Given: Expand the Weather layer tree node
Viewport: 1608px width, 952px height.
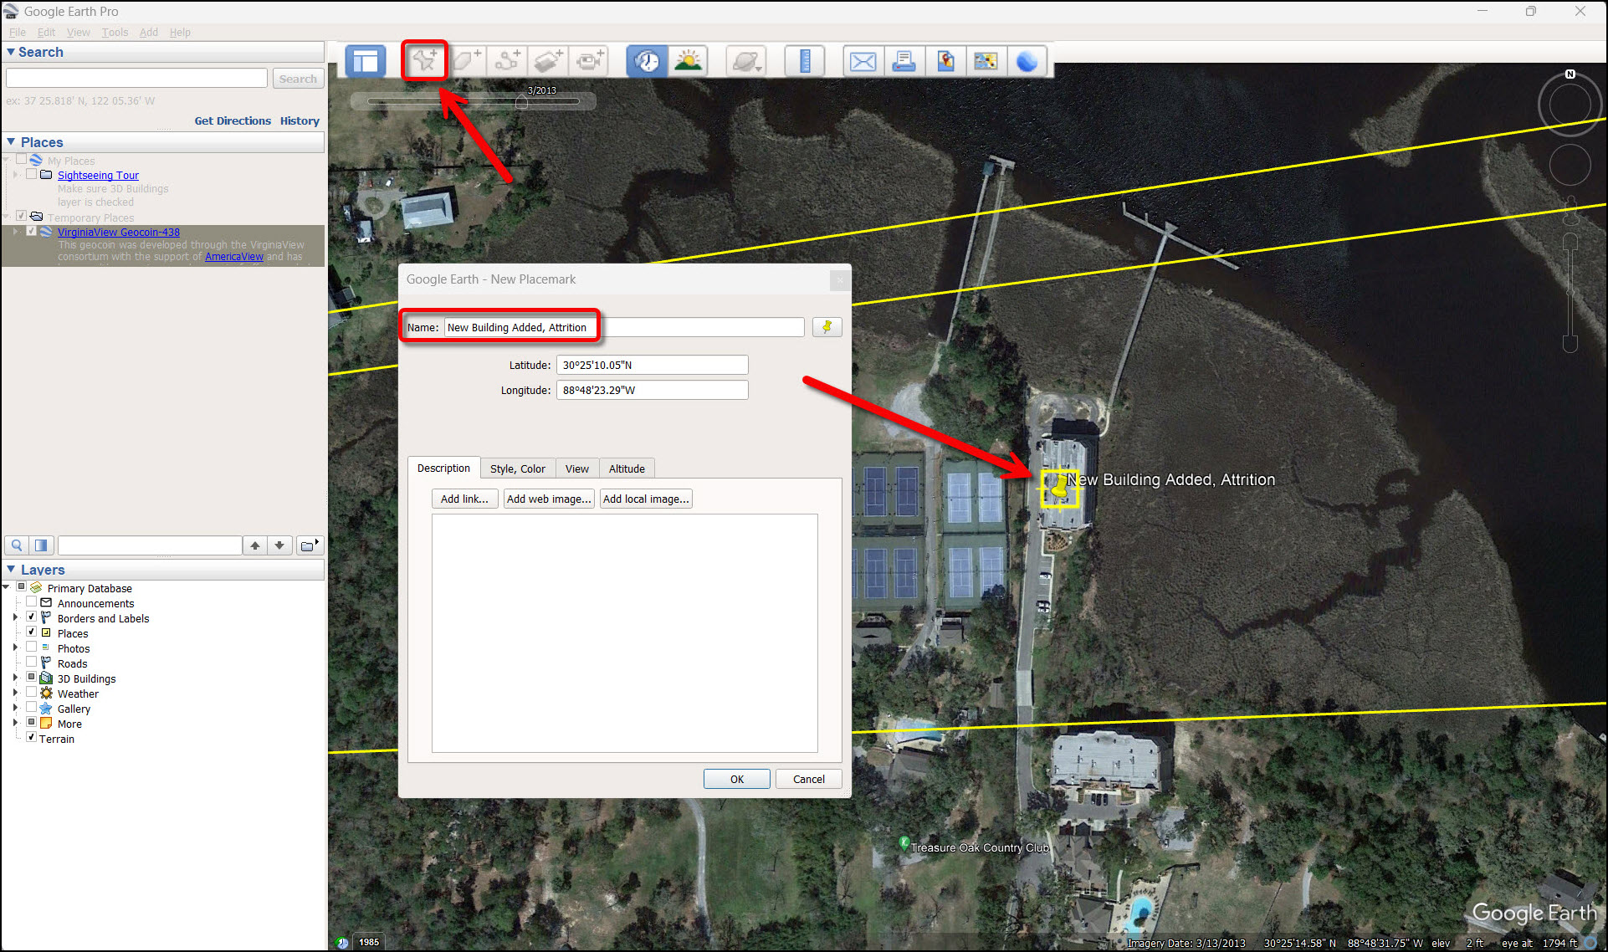Looking at the screenshot, I should click(15, 693).
